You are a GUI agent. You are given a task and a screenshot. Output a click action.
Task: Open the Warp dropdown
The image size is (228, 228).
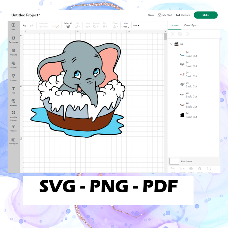click(x=126, y=27)
